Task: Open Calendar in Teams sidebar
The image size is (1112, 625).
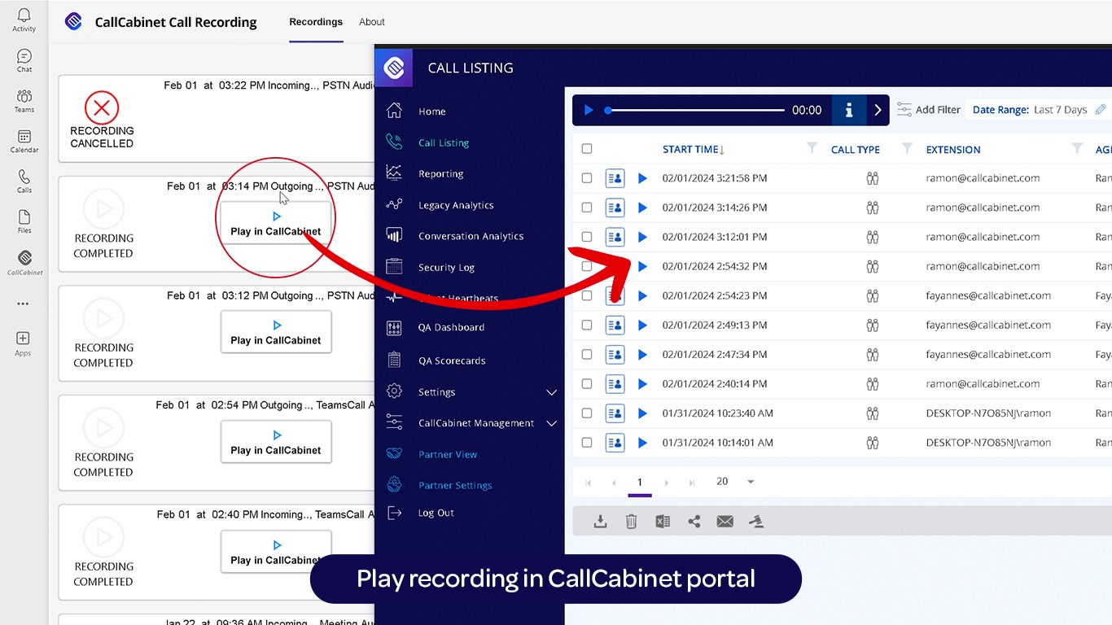Action: 24,142
